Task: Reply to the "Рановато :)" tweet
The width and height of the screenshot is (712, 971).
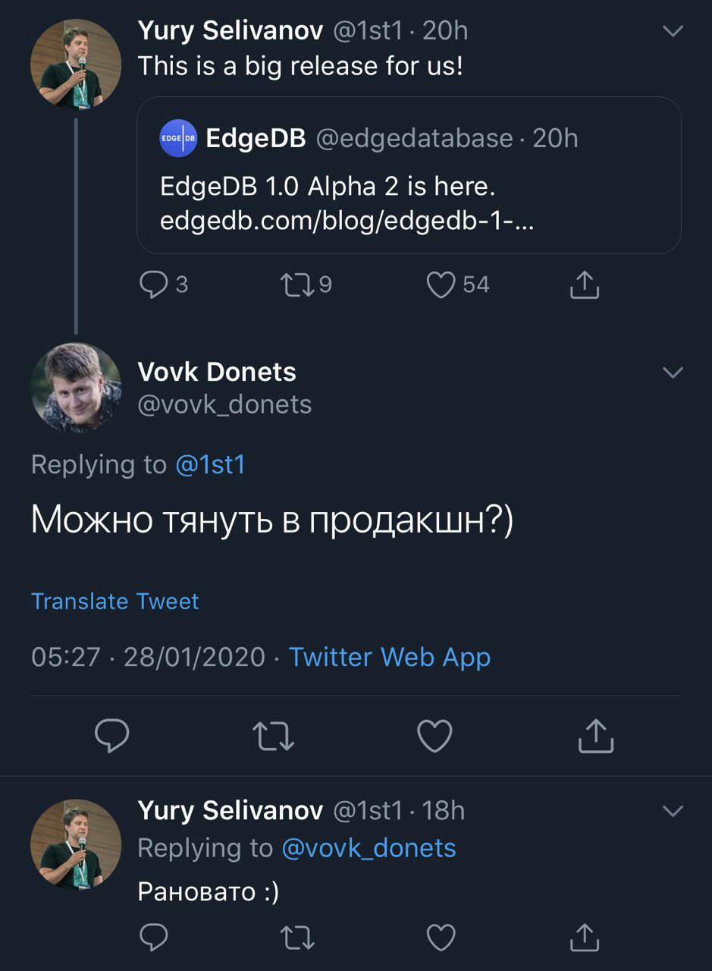Action: point(154,938)
